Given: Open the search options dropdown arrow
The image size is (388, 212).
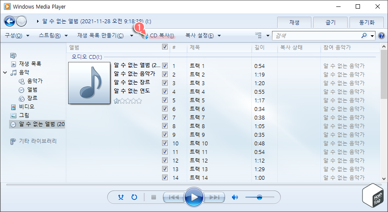Looking at the screenshot, I should pos(372,36).
